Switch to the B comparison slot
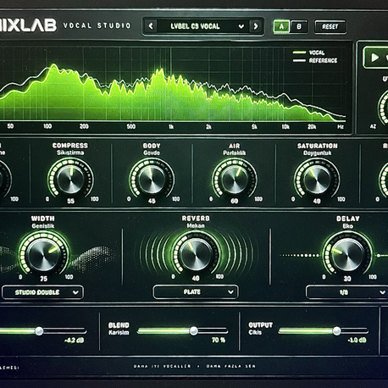Screen dimensions: 388x388 (x=299, y=27)
